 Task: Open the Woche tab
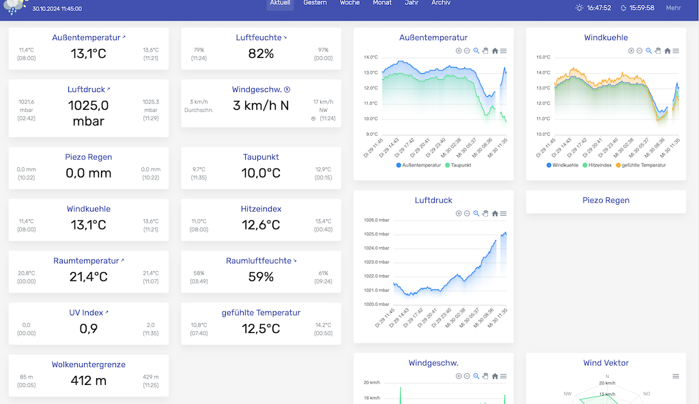click(x=349, y=3)
